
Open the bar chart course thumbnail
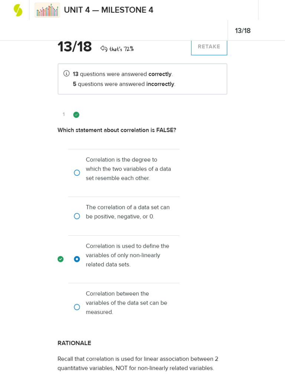(47, 10)
